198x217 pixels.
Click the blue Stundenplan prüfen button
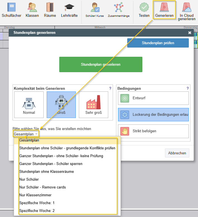pyautogui.click(x=158, y=43)
